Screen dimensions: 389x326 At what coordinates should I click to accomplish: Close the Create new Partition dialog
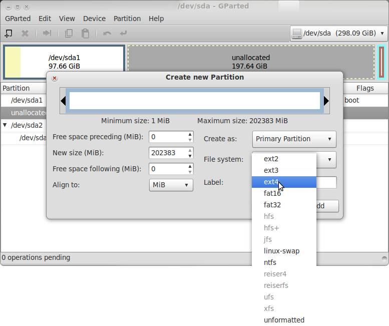[55, 79]
